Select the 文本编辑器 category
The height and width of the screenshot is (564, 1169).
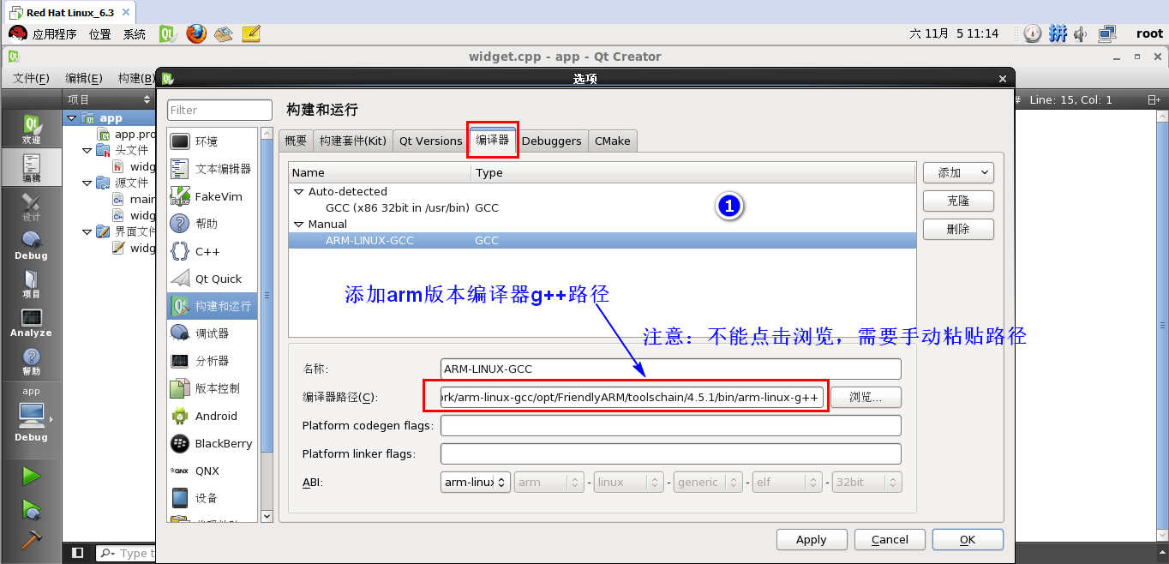coord(211,169)
